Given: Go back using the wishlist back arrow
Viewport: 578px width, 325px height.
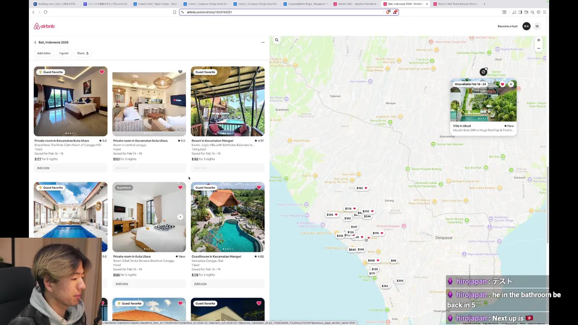Looking at the screenshot, I should tap(35, 42).
